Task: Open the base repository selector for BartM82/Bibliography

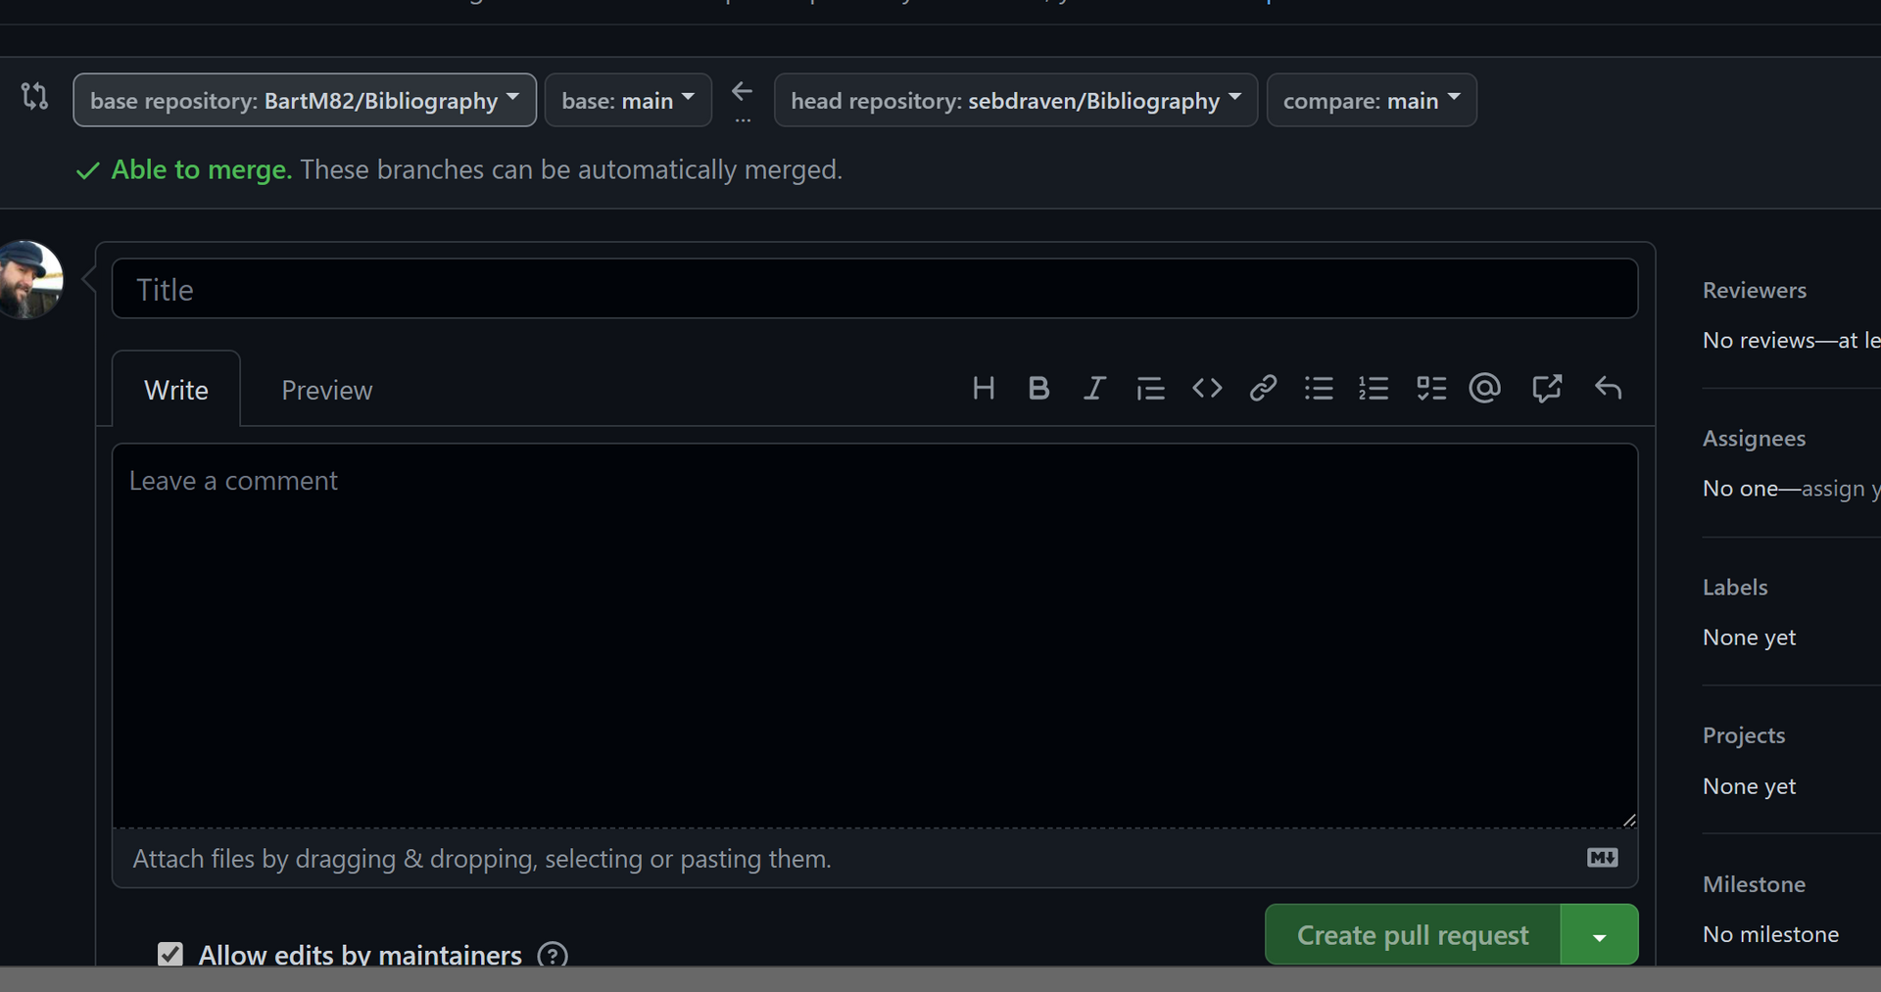Action: (x=304, y=99)
